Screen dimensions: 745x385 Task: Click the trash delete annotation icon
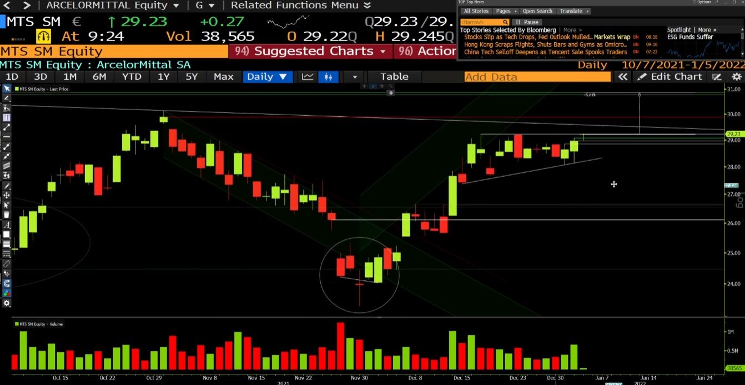click(x=7, y=215)
